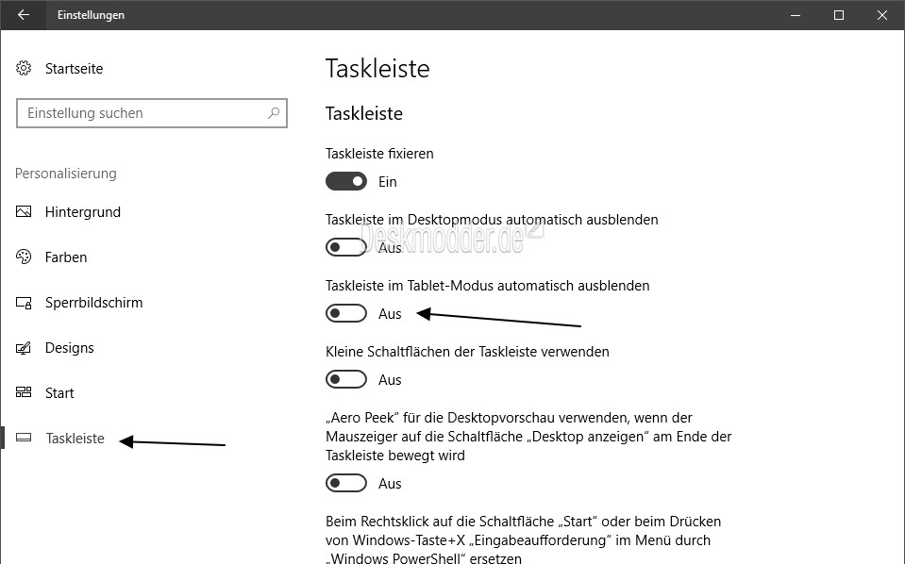
Task: Open the Farben settings page
Action: pyautogui.click(x=66, y=257)
